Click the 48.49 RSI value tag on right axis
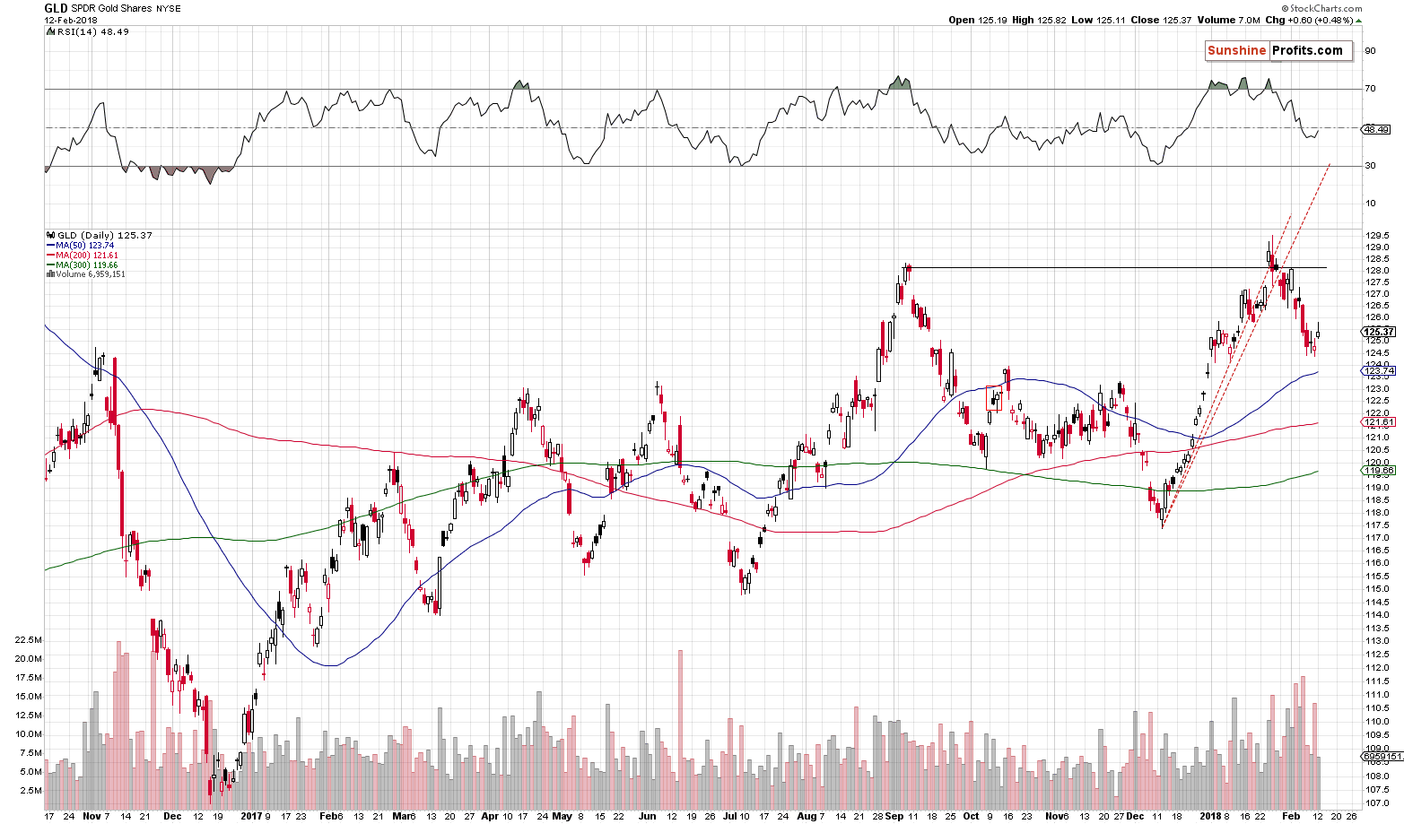The height and width of the screenshot is (824, 1404). [1377, 130]
